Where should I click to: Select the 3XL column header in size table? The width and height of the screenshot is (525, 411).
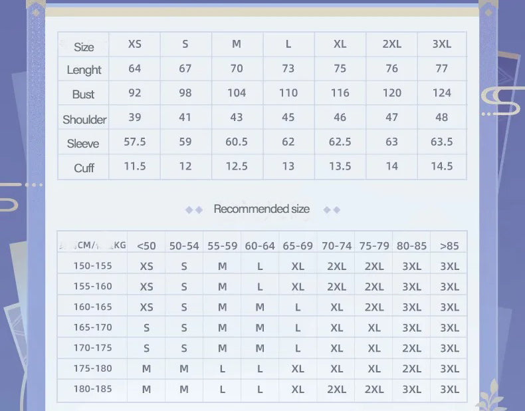pyautogui.click(x=442, y=44)
